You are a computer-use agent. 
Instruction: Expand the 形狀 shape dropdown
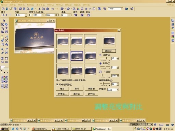(21, 15)
